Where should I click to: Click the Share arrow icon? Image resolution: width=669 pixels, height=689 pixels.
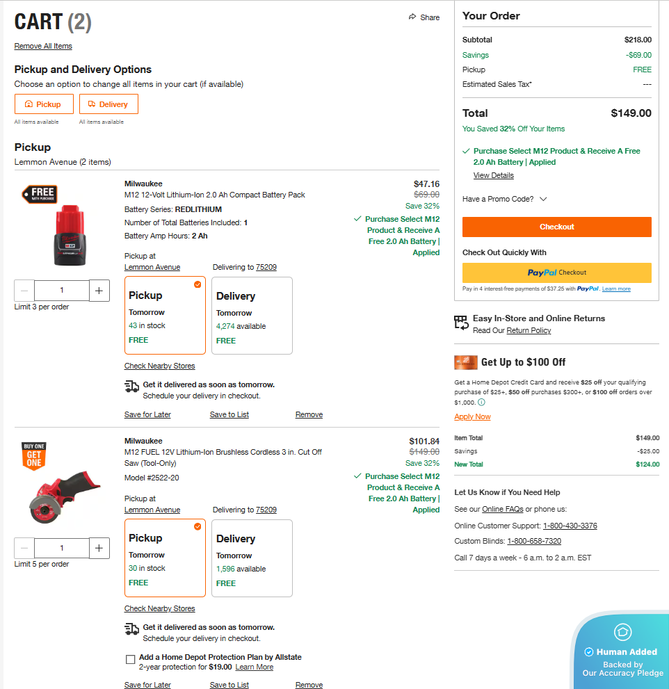pos(412,17)
